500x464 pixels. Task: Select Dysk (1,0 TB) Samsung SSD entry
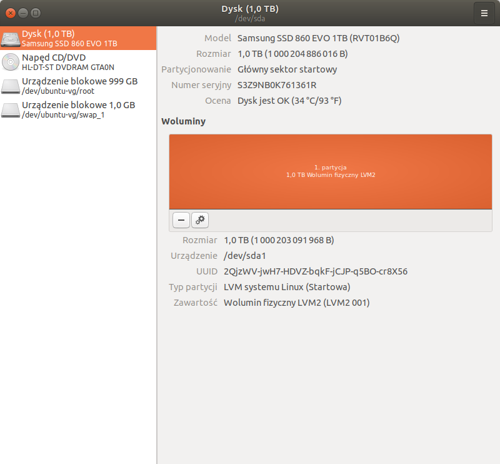pyautogui.click(x=78, y=38)
